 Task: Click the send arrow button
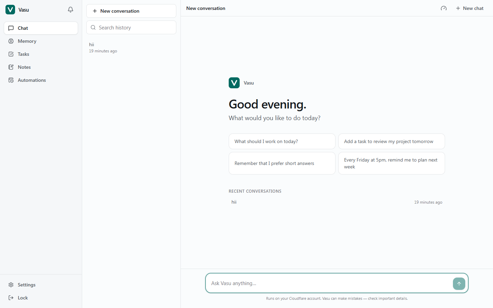click(x=459, y=283)
